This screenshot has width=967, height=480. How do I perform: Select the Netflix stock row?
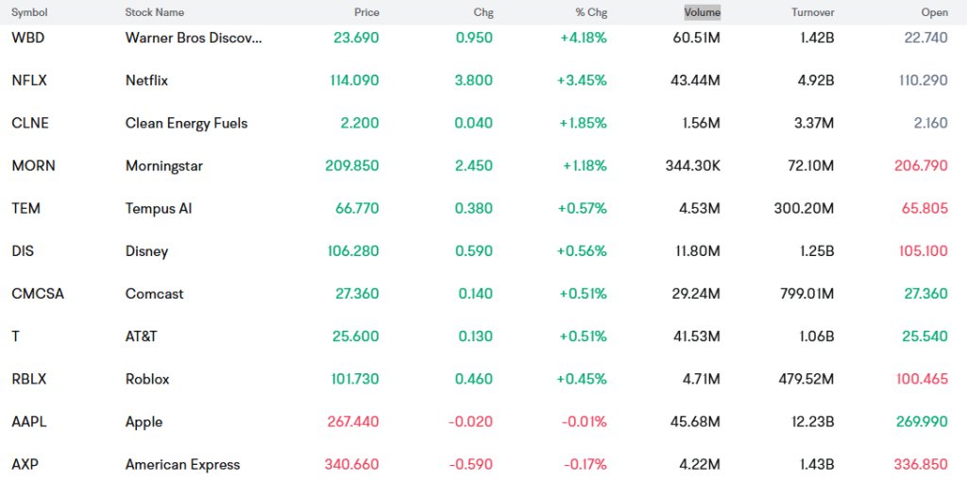146,80
